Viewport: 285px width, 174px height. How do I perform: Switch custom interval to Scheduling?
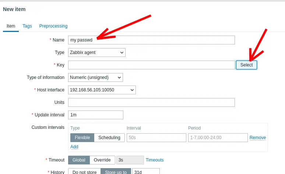click(x=109, y=138)
